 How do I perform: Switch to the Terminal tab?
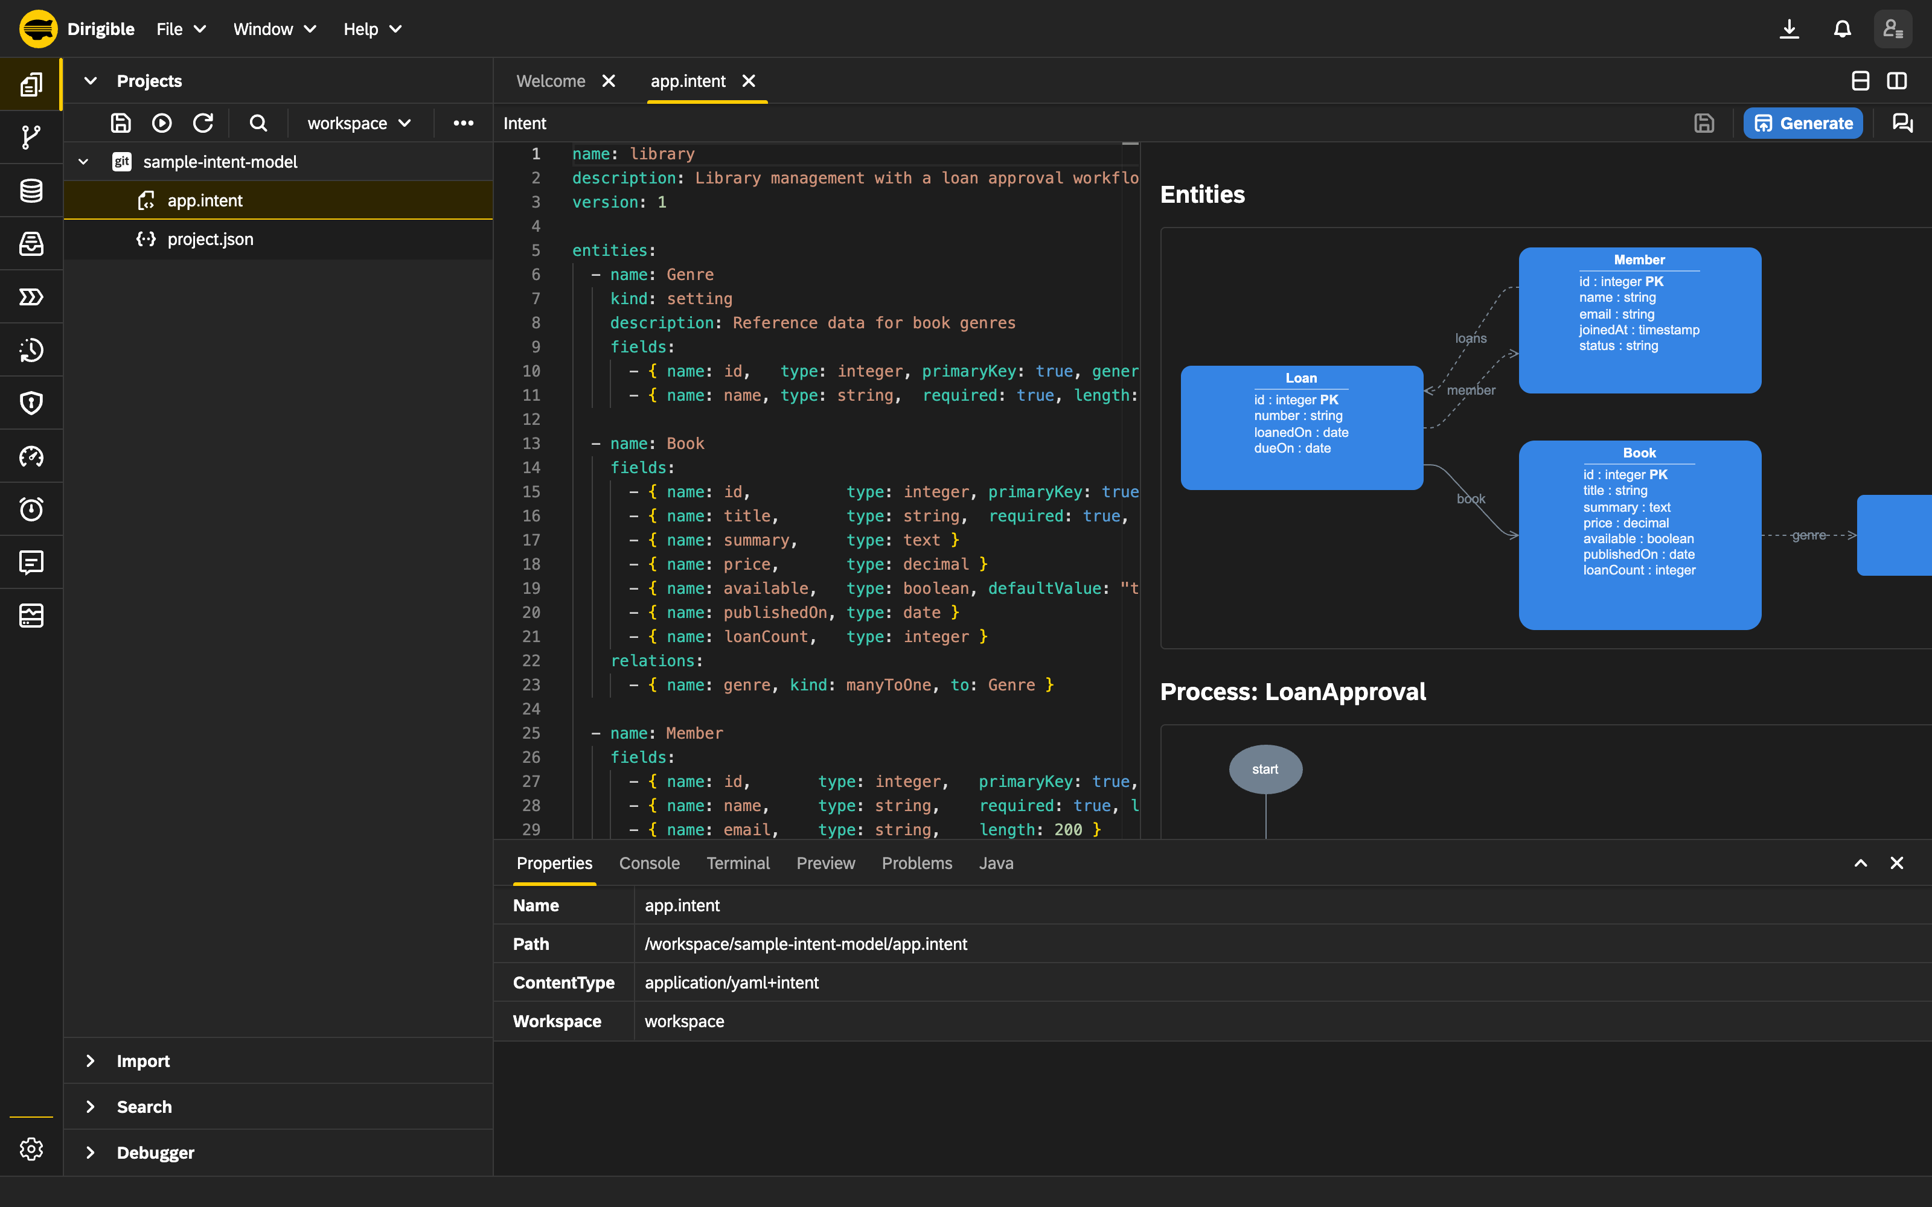point(738,863)
